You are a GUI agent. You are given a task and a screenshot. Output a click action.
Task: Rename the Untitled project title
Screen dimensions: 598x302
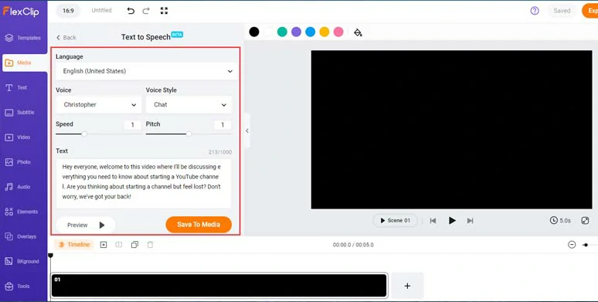point(101,11)
